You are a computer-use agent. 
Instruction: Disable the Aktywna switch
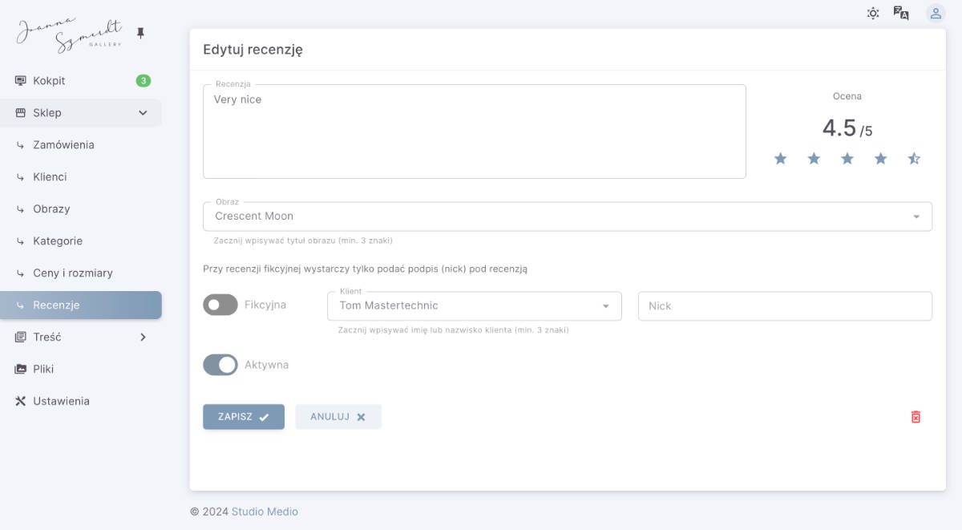(x=220, y=365)
